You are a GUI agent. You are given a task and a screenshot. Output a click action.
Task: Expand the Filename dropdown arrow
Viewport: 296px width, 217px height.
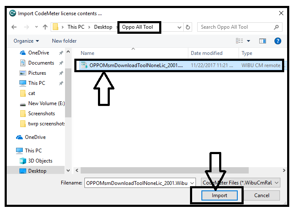192,183
